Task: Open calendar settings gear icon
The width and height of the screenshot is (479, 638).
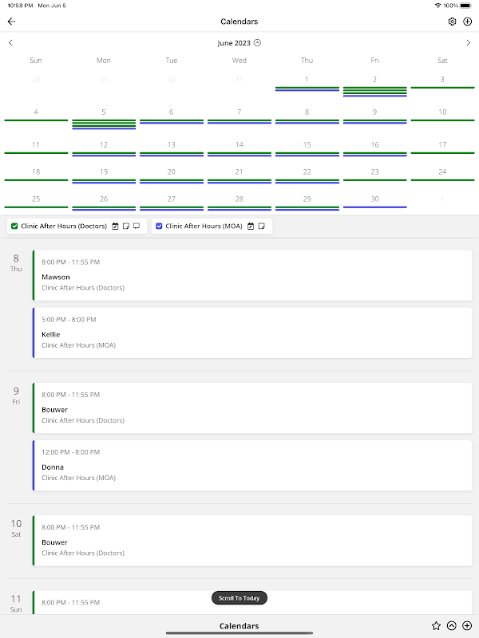Action: pos(453,22)
